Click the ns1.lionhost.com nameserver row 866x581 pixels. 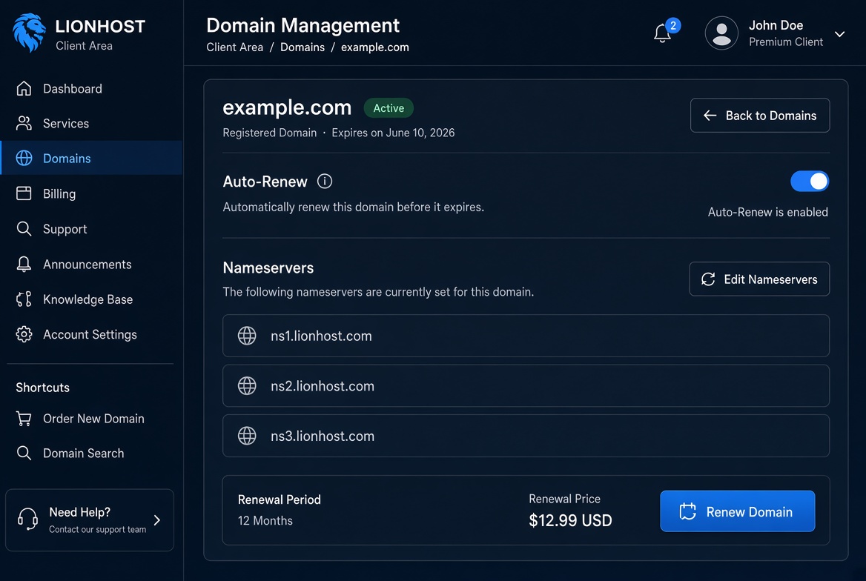click(x=526, y=336)
